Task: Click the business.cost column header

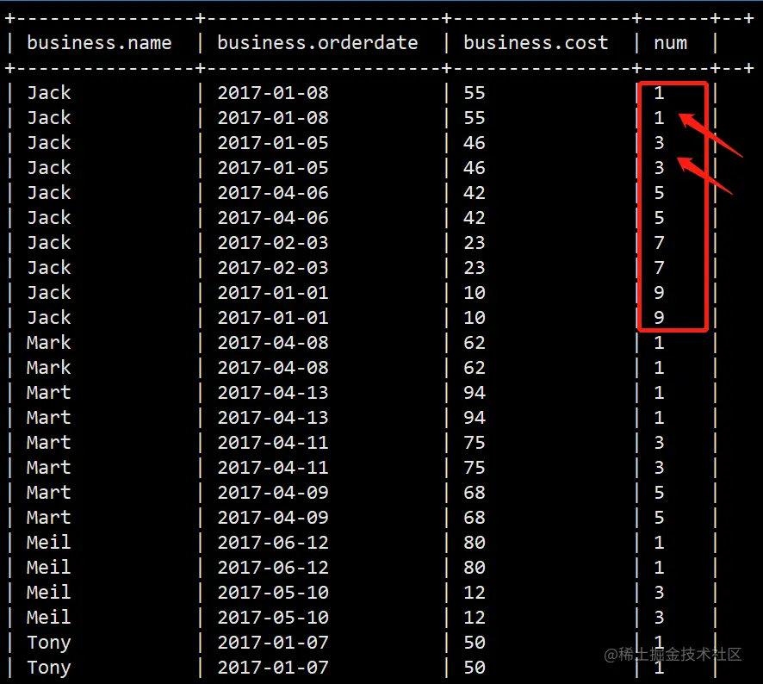Action: 536,43
